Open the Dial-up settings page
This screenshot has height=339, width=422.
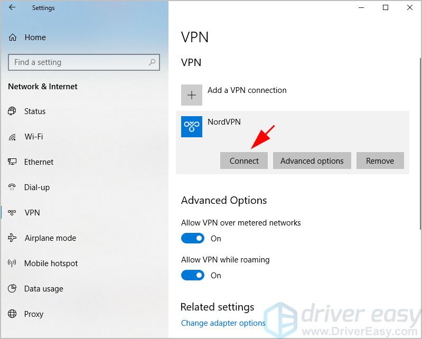click(x=37, y=187)
